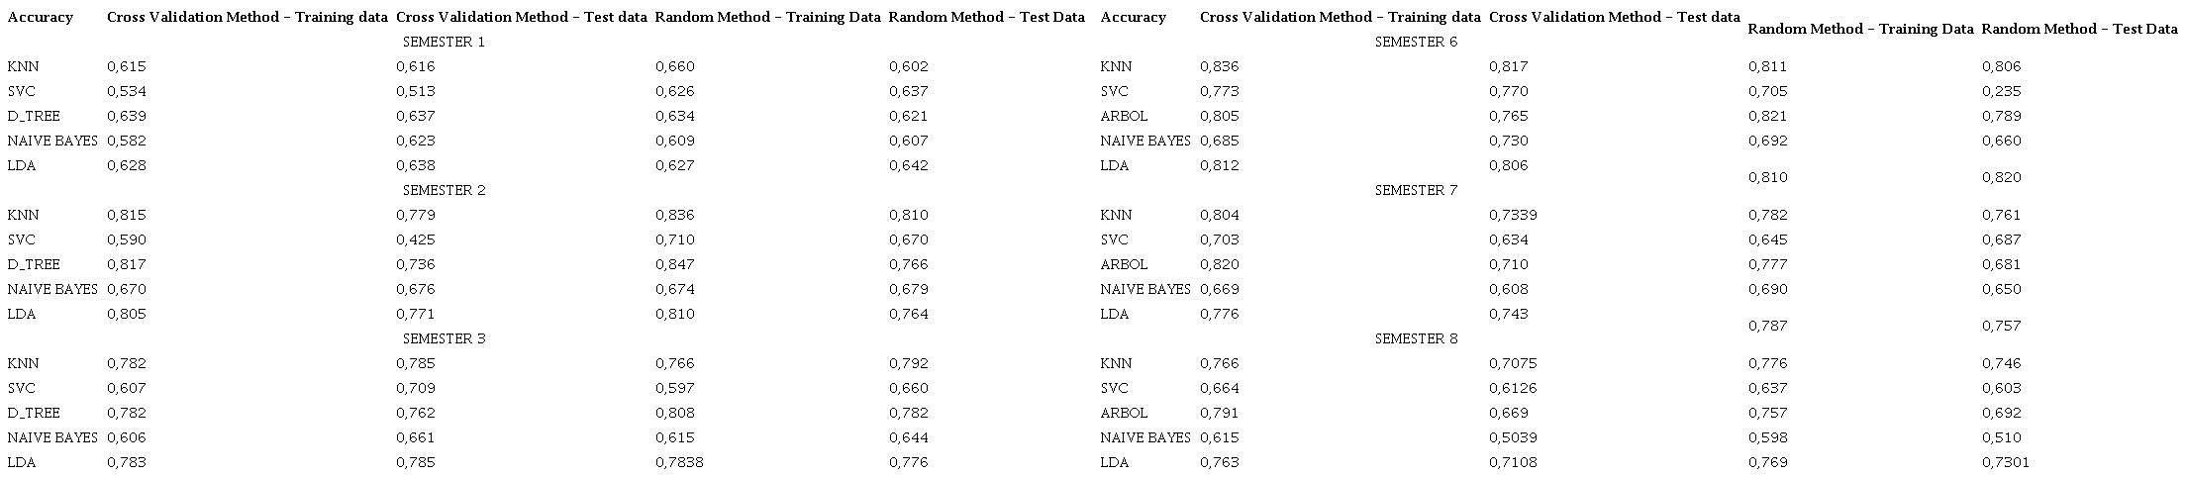Click the 0,7838 accuracy cell
2186x478 pixels.
[679, 463]
